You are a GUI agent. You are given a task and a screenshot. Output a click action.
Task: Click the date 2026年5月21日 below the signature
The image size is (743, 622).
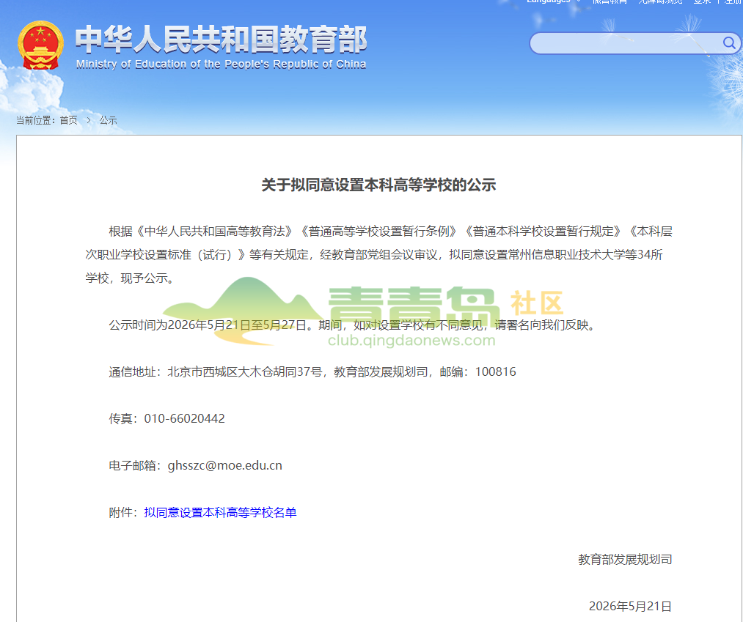pos(630,606)
